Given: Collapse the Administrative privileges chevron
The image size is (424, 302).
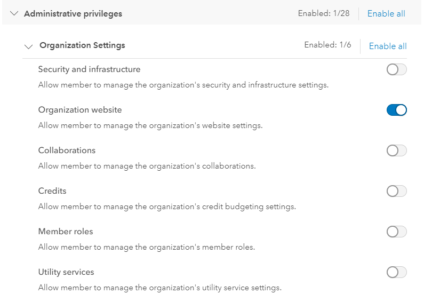Looking at the screenshot, I should pos(14,14).
